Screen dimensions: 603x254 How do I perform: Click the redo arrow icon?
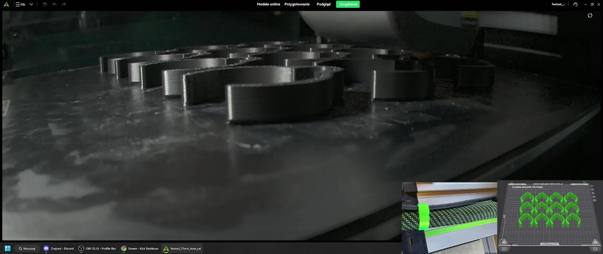point(64,4)
